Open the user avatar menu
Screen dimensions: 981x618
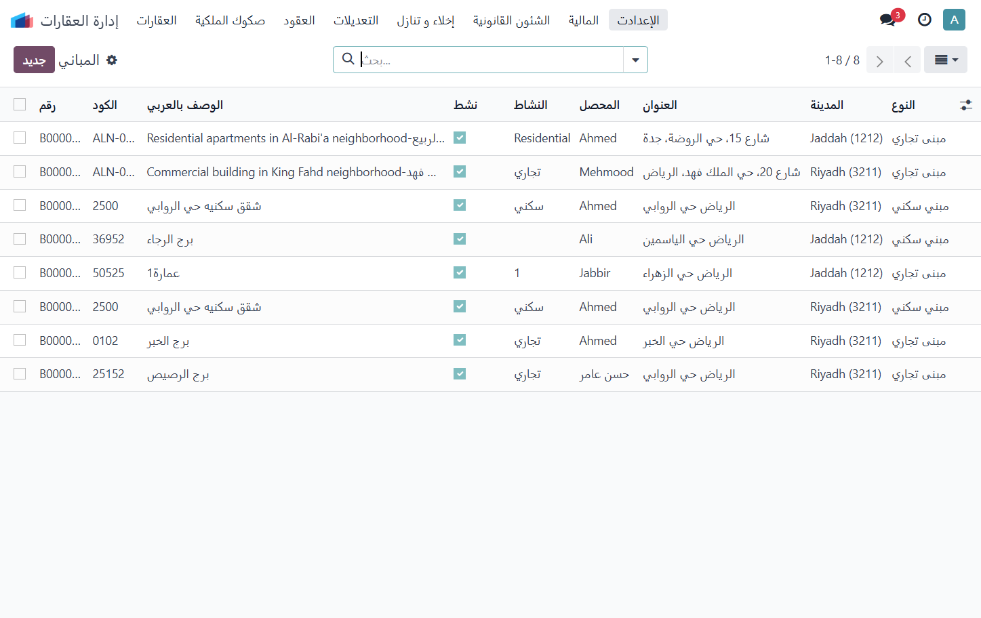tap(954, 20)
